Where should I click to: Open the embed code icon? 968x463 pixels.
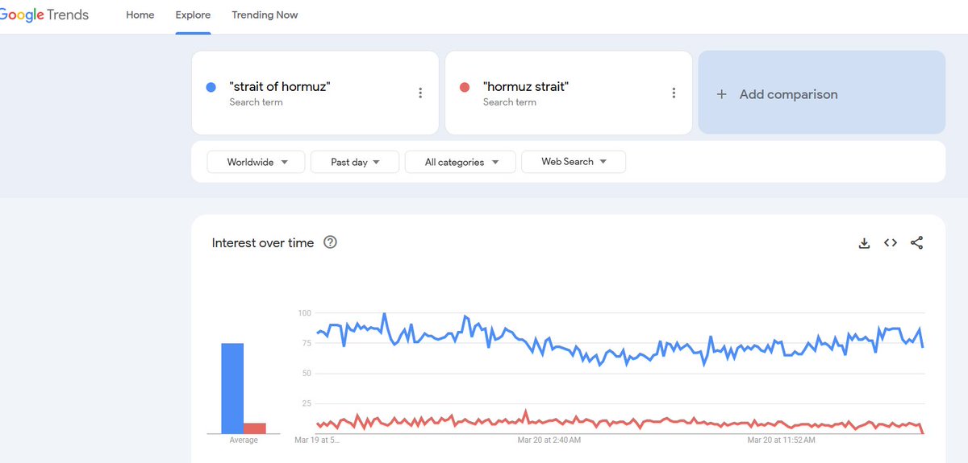pos(891,243)
